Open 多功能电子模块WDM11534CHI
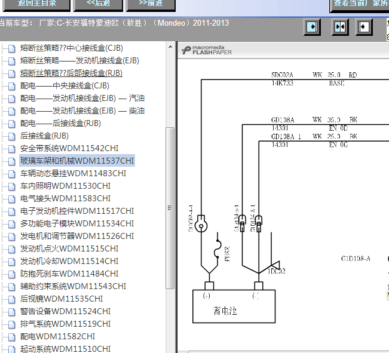 77,223
